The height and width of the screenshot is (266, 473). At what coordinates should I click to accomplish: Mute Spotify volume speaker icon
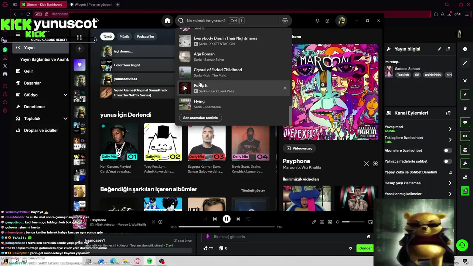(337, 222)
